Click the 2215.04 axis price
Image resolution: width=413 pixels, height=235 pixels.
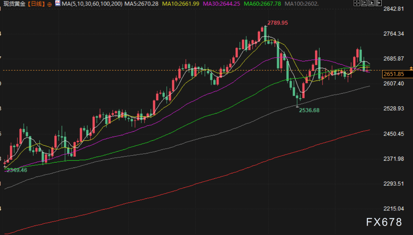393,209
